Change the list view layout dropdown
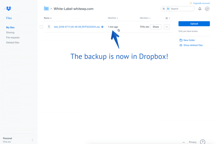216x144 pixels. pyautogui.click(x=168, y=18)
